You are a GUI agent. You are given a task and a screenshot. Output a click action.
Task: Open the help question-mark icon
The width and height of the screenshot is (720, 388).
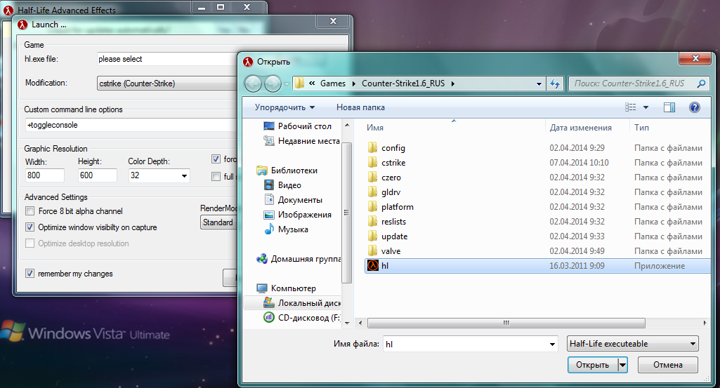pos(695,107)
